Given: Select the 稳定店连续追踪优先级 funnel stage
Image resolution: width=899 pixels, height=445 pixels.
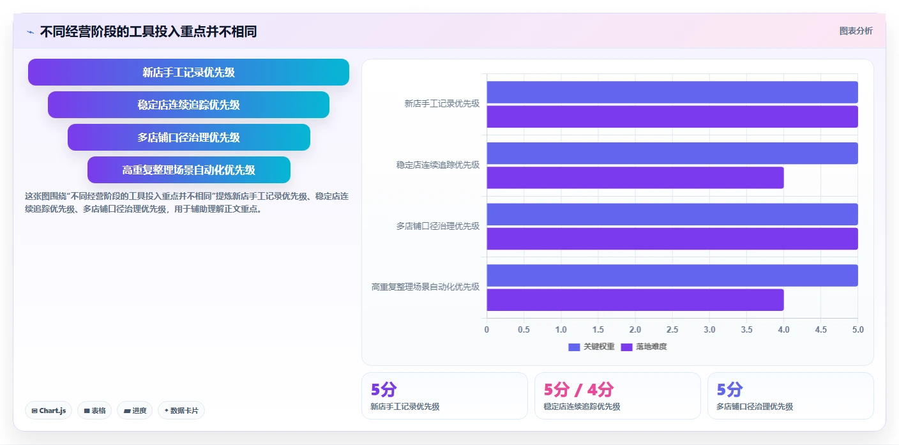Looking at the screenshot, I should pyautogui.click(x=188, y=105).
